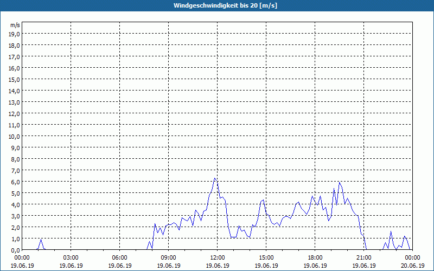Click the 13,0 y-axis label
Viewport: 434px width, 271px height.
click(15, 102)
